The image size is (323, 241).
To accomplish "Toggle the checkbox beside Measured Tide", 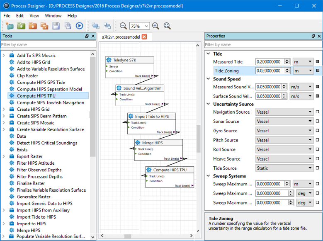I will (318, 62).
